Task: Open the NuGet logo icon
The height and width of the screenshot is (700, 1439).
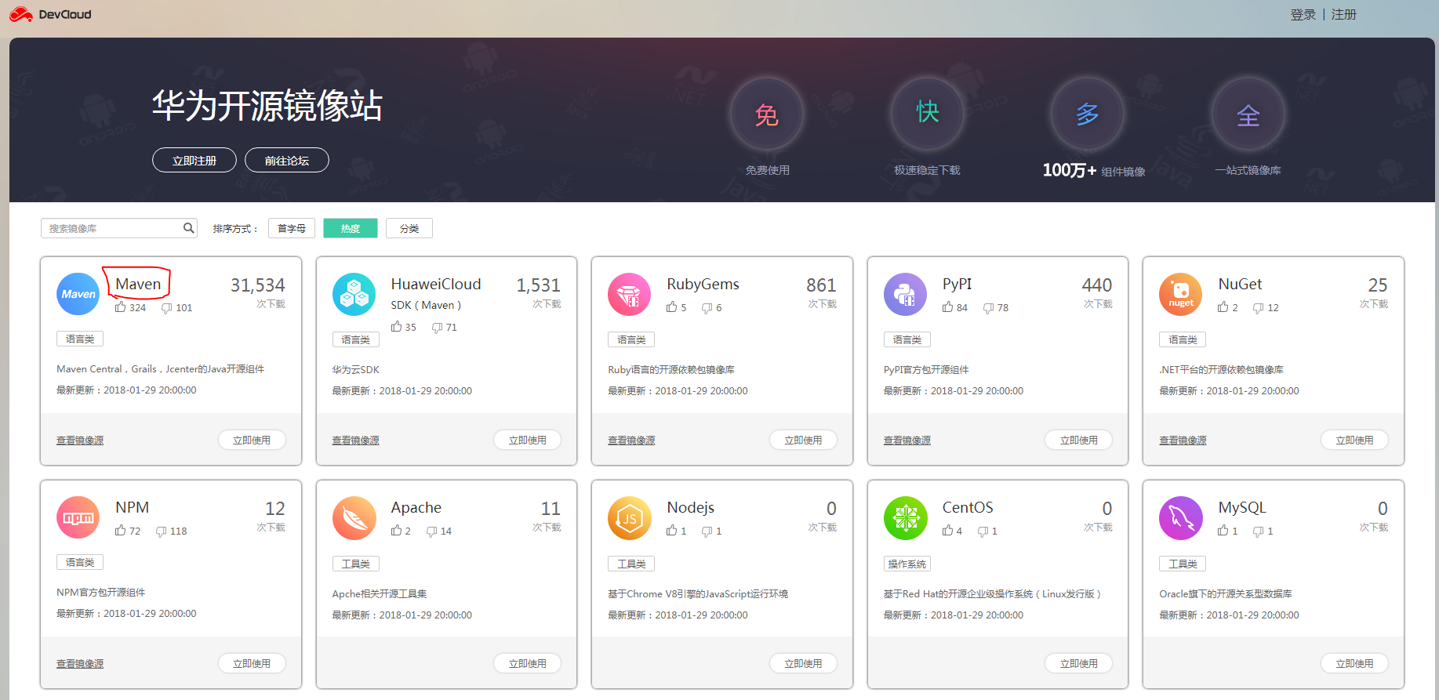Action: 1181,294
